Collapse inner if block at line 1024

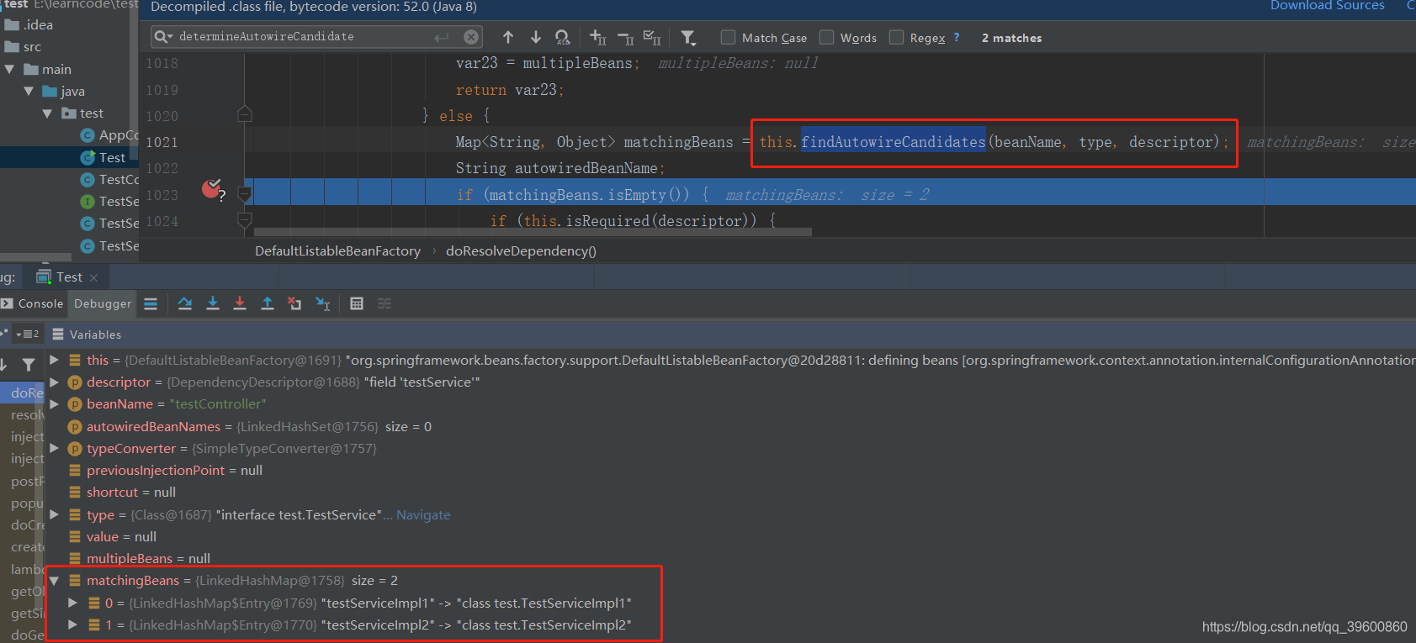click(245, 220)
